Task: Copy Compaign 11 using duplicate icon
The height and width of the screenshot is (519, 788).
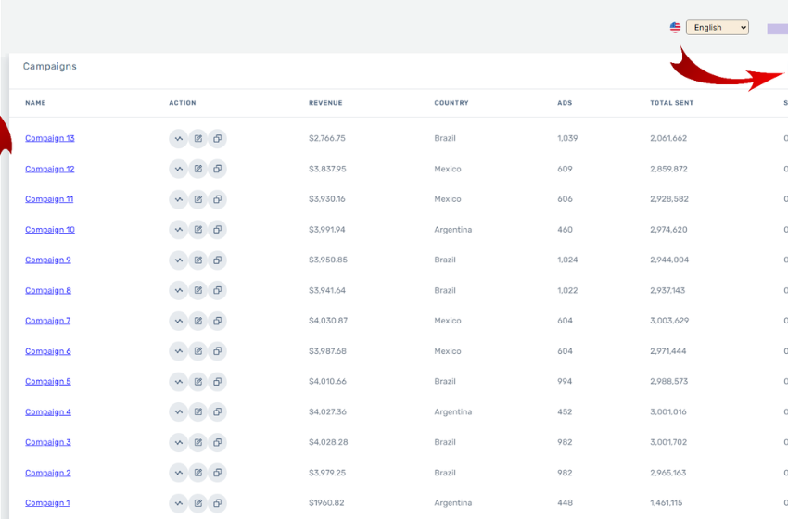Action: click(x=217, y=199)
